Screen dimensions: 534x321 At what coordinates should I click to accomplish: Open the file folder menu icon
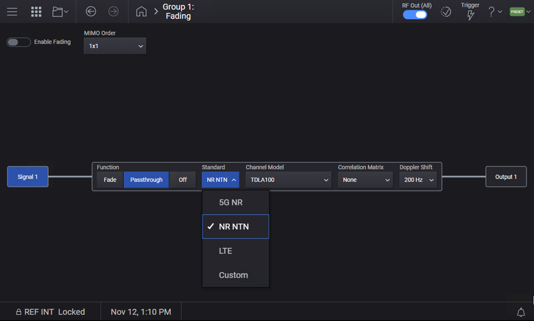coord(60,12)
